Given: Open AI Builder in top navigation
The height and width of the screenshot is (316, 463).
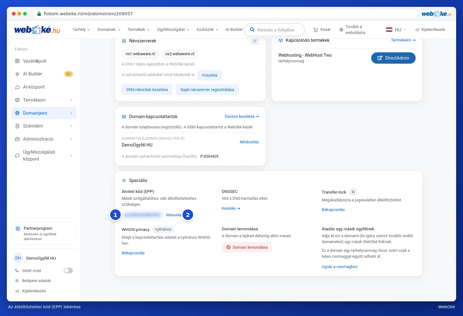Looking at the screenshot, I should pos(234,30).
